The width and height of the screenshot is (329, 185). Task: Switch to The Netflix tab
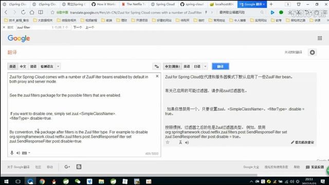tap(134, 4)
